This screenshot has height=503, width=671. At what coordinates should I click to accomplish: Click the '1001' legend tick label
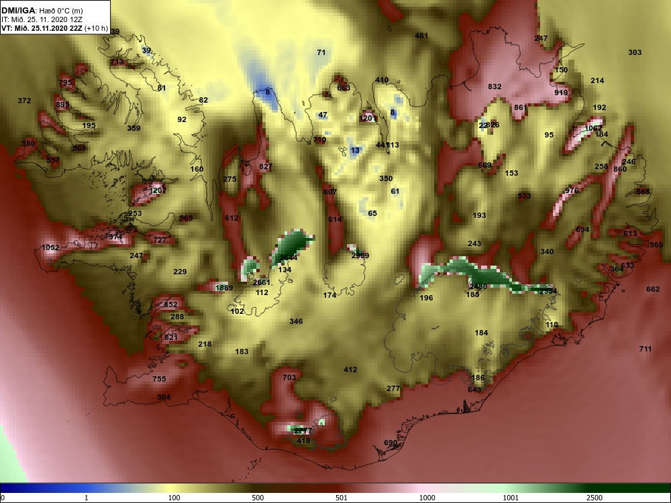pos(511,498)
